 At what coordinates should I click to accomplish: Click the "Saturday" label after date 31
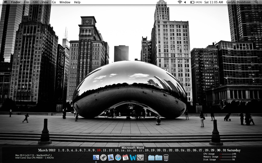point(234,150)
